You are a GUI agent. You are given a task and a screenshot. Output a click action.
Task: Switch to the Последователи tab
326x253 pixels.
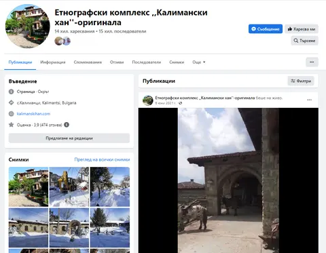click(x=147, y=62)
